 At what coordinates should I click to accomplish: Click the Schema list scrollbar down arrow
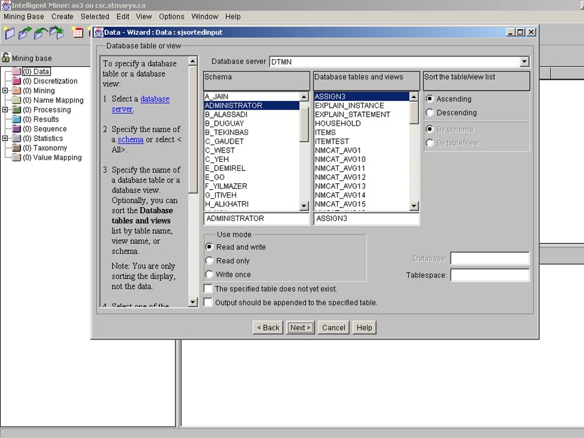(304, 206)
